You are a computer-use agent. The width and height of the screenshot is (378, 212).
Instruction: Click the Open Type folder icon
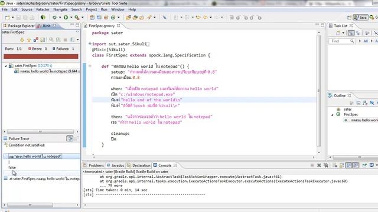[128, 18]
